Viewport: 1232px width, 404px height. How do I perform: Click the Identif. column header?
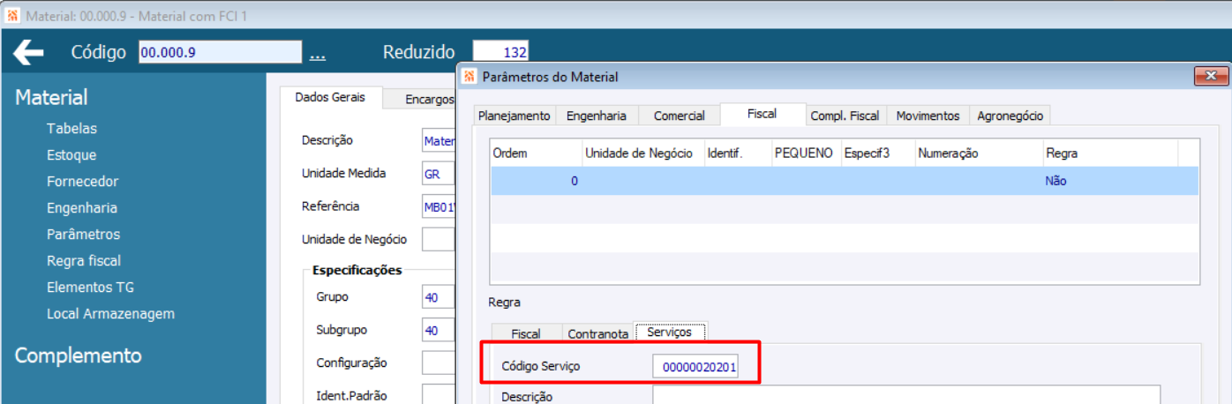(737, 153)
